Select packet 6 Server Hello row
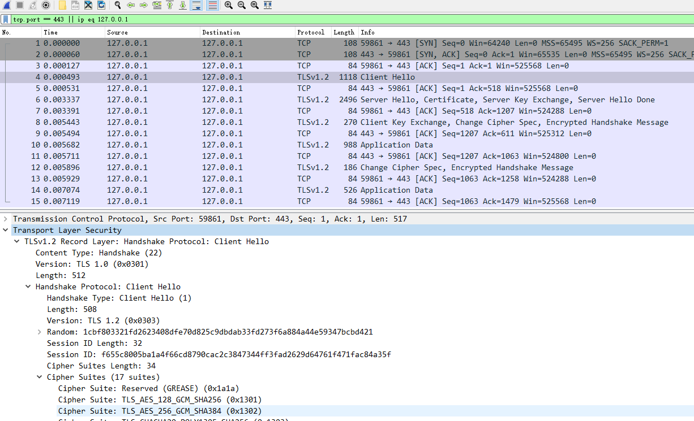694x421 pixels. tap(340, 99)
